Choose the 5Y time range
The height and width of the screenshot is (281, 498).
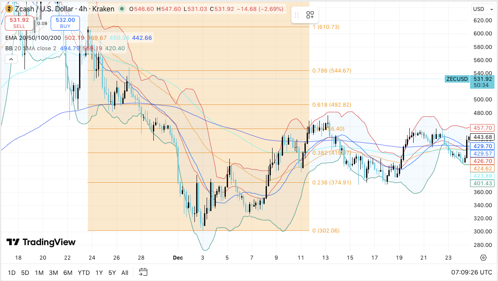pos(112,273)
